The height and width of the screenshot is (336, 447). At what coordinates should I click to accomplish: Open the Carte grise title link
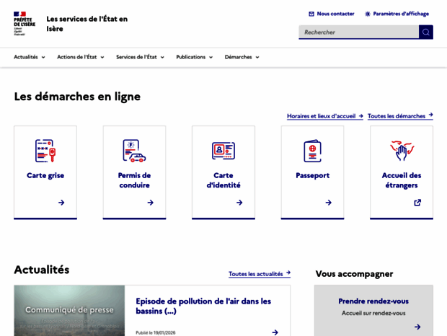pyautogui.click(x=45, y=175)
